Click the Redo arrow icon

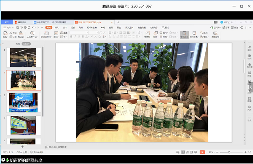click(x=38, y=27)
